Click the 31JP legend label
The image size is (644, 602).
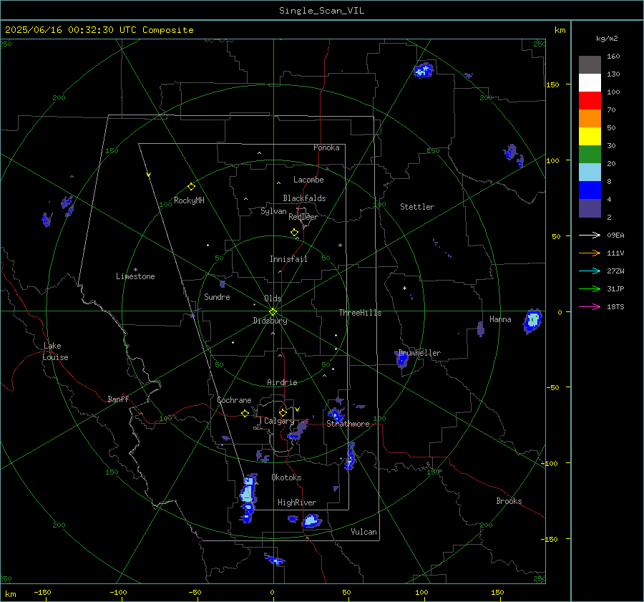pos(615,289)
